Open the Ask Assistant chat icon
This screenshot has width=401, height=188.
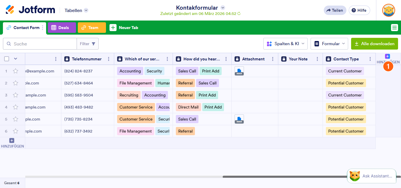click(x=355, y=176)
